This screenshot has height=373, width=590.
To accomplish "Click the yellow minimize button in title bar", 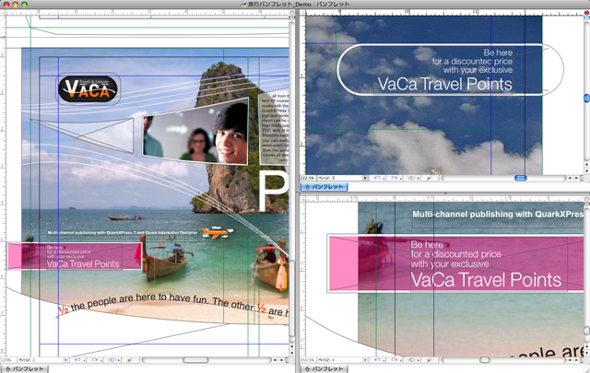I will pyautogui.click(x=16, y=4).
